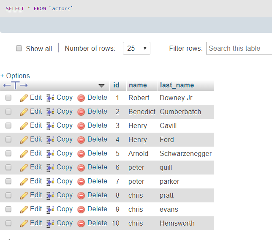Click Edit link for peter parker row
Image resolution: width=272 pixels, height=240 pixels.
[x=36, y=181]
